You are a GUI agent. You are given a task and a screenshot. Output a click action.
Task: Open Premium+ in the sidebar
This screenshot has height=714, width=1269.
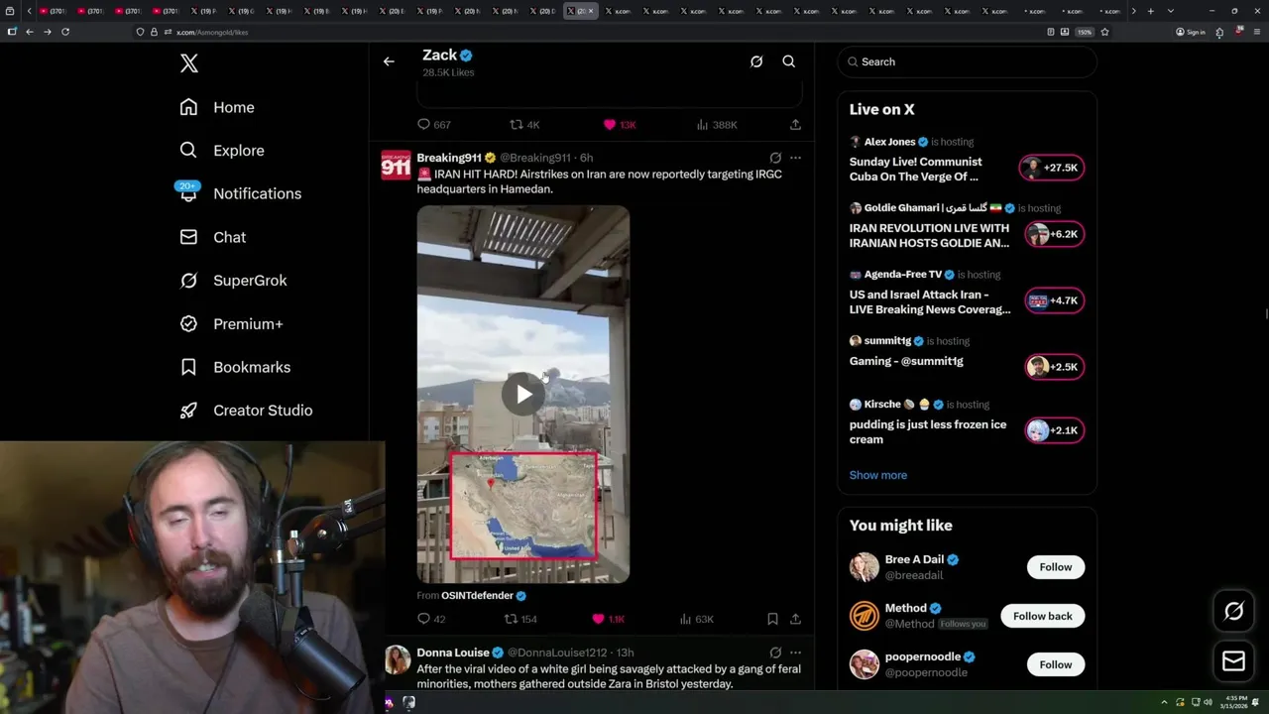click(231, 324)
